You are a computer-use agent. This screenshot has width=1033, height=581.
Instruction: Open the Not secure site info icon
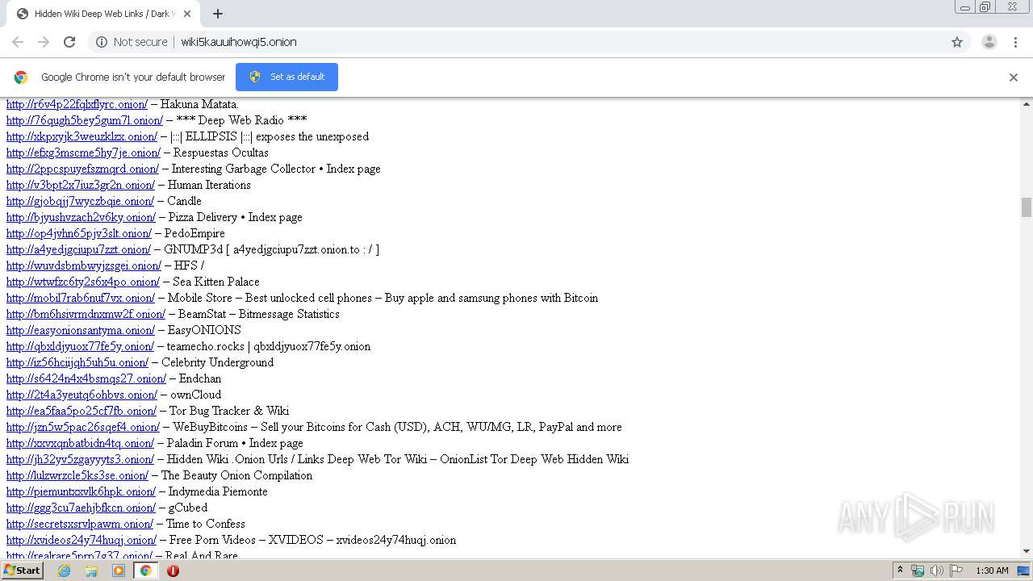pyautogui.click(x=102, y=42)
